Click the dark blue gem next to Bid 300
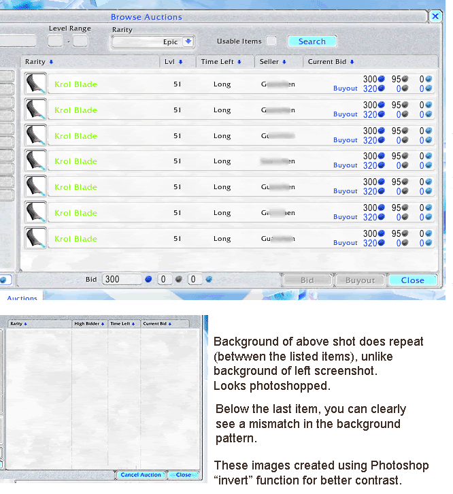Viewport: 453px width, 494px height. point(148,279)
